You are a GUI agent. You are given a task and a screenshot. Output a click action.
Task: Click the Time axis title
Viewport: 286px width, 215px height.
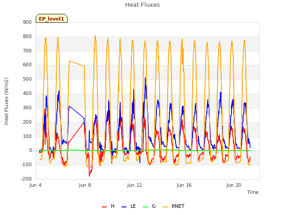253,192
